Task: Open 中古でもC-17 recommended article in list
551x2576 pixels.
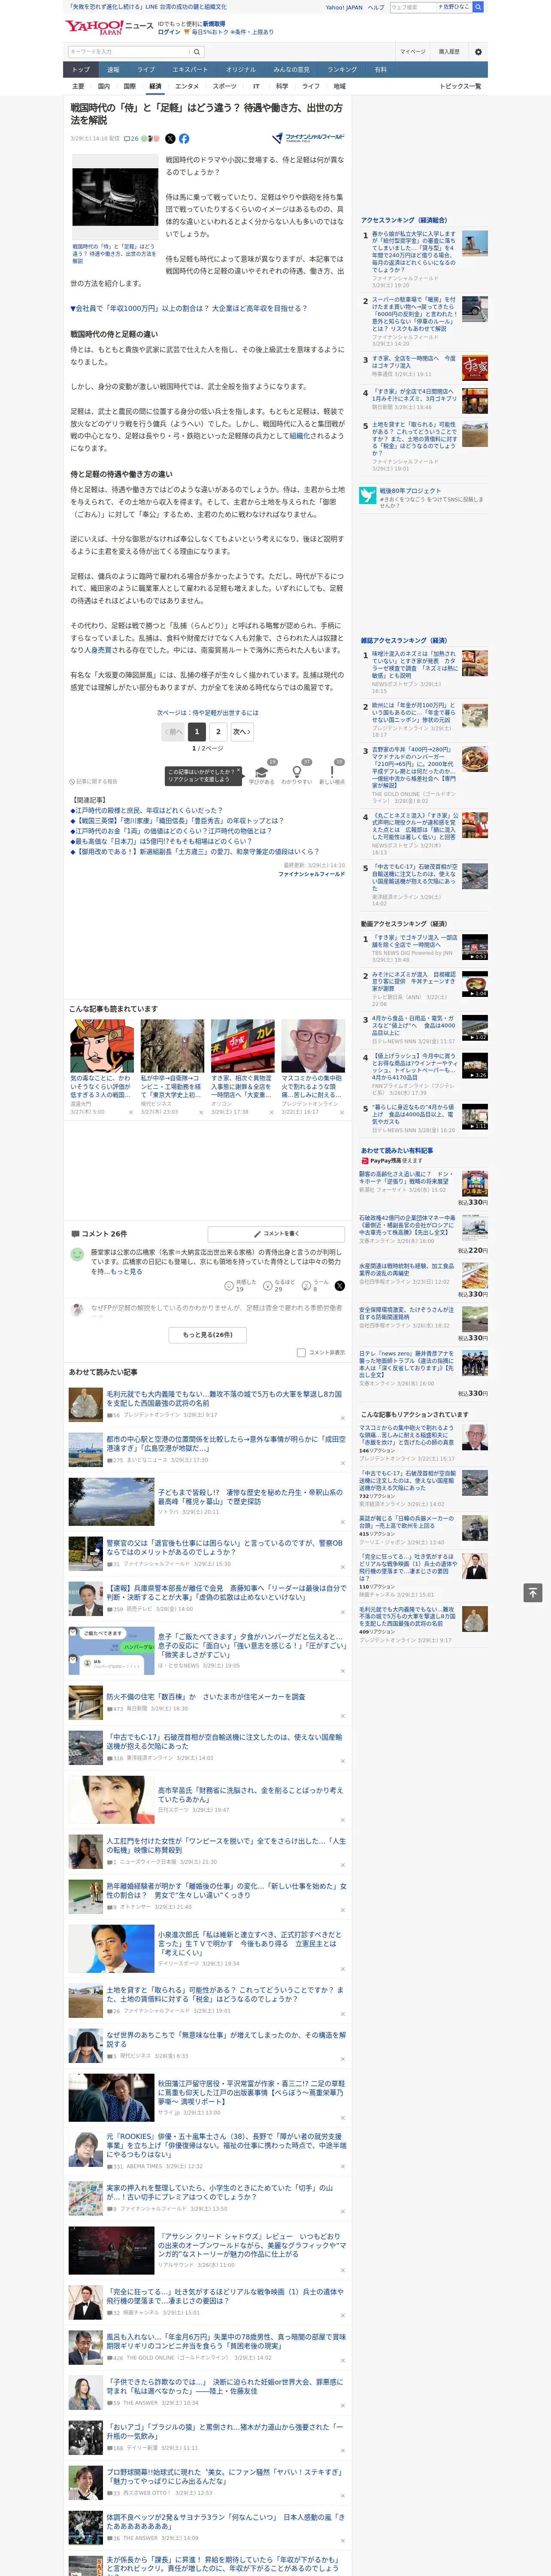Action: point(224,1742)
